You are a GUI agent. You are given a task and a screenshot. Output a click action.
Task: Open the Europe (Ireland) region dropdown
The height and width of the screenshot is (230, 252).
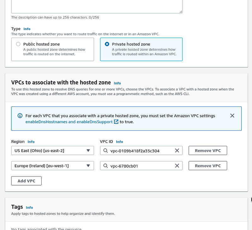53,165
